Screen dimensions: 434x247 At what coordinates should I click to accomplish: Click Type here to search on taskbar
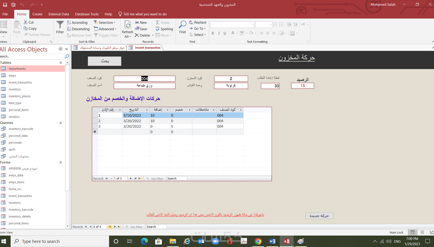point(60,241)
